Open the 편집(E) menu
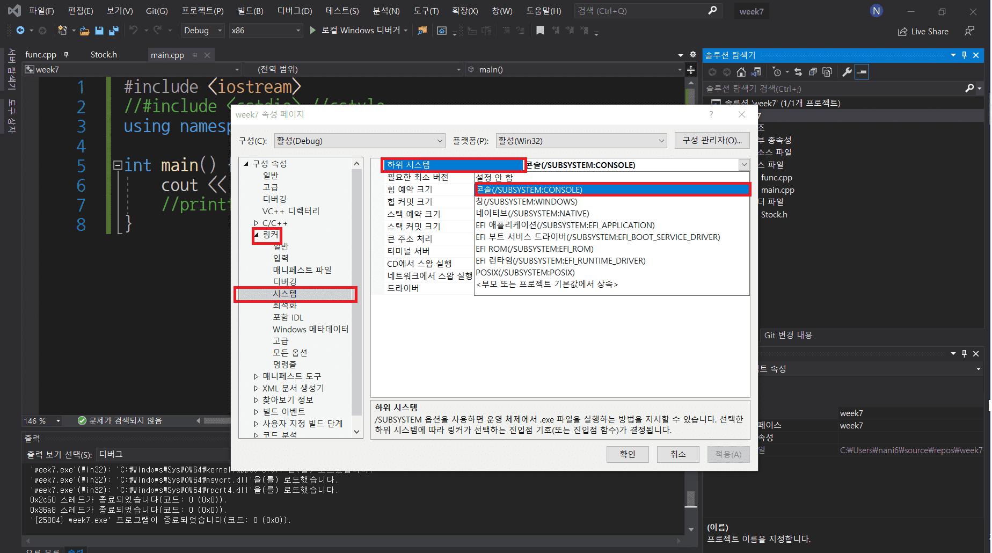The height and width of the screenshot is (553, 992). [81, 11]
